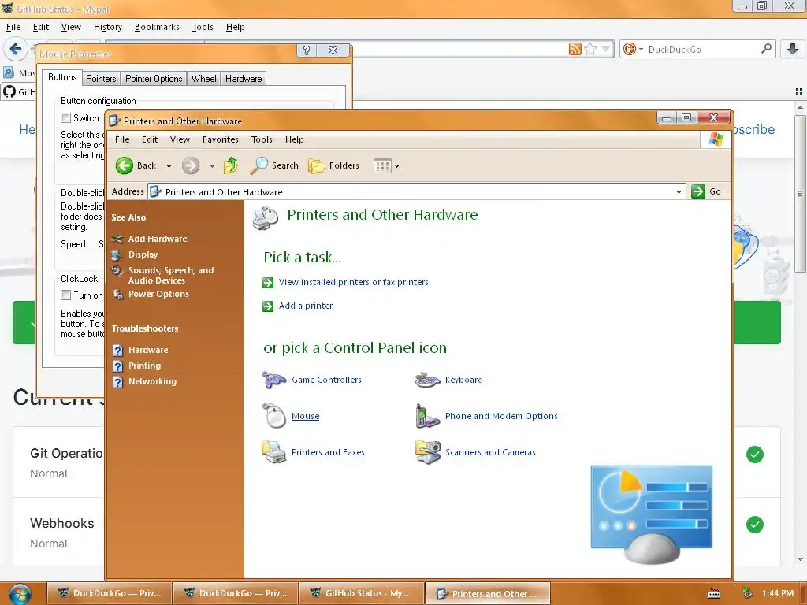Viewport: 807px width, 605px height.
Task: Open Explorer File menu
Action: [x=122, y=139]
